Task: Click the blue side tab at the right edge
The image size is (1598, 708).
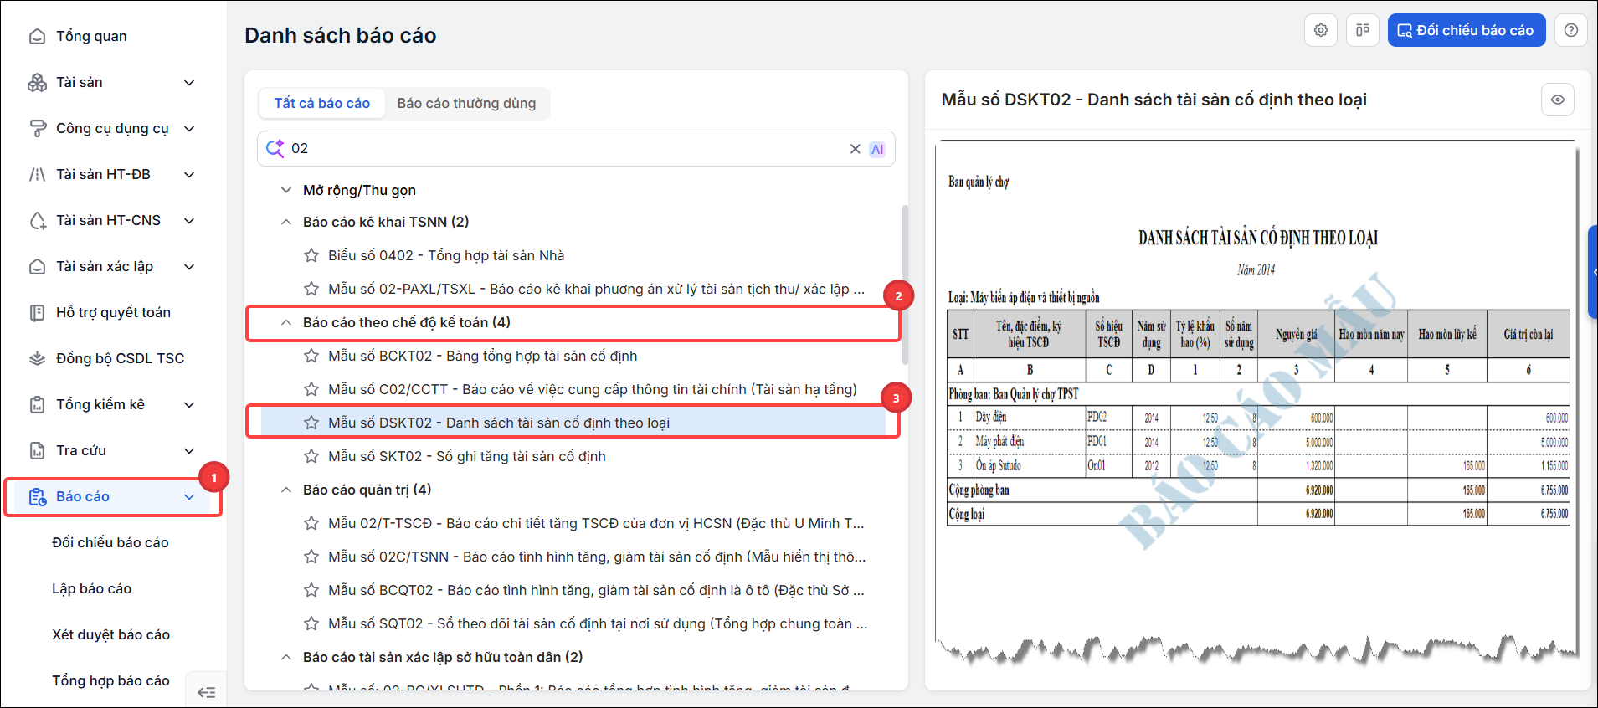Action: point(1593,272)
